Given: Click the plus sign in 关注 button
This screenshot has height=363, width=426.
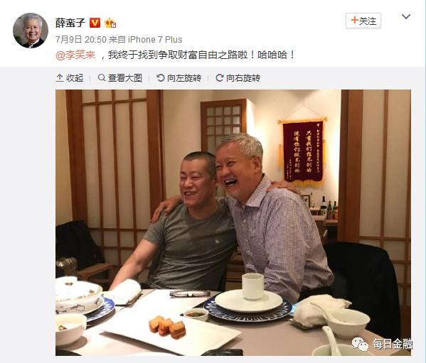Looking at the screenshot, I should [x=354, y=20].
